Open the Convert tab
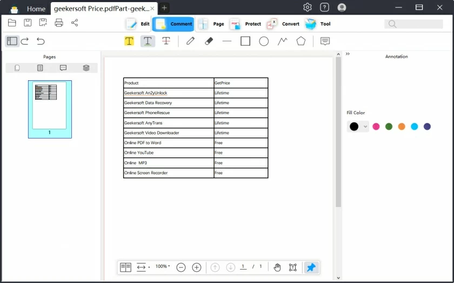 pos(283,24)
